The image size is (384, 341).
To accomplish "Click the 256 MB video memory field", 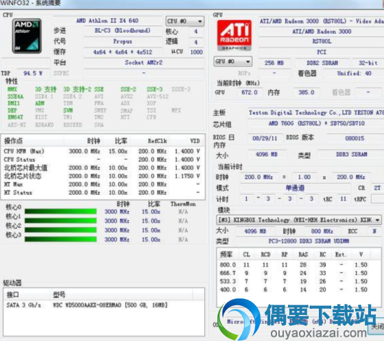I will pos(274,63).
